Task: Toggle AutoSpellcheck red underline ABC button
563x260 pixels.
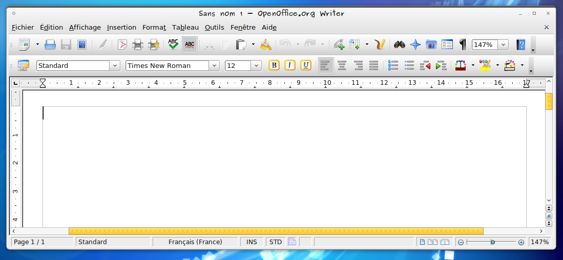Action: [x=190, y=45]
